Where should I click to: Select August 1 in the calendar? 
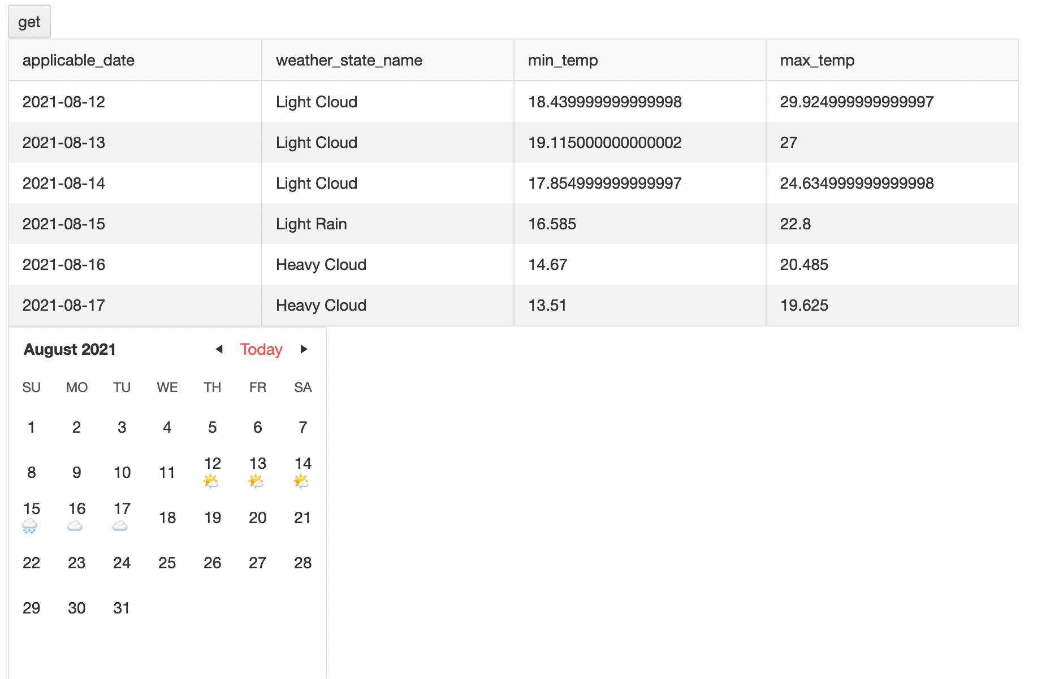(32, 428)
